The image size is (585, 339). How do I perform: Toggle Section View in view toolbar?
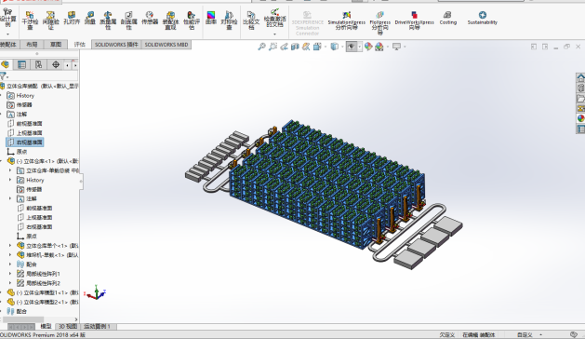coord(295,47)
